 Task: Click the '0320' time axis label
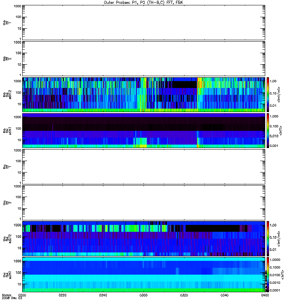(184, 295)
